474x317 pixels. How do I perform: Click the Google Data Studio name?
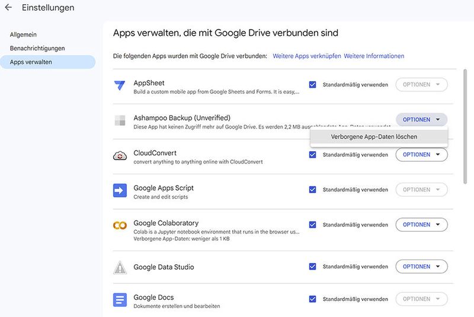tap(164, 267)
